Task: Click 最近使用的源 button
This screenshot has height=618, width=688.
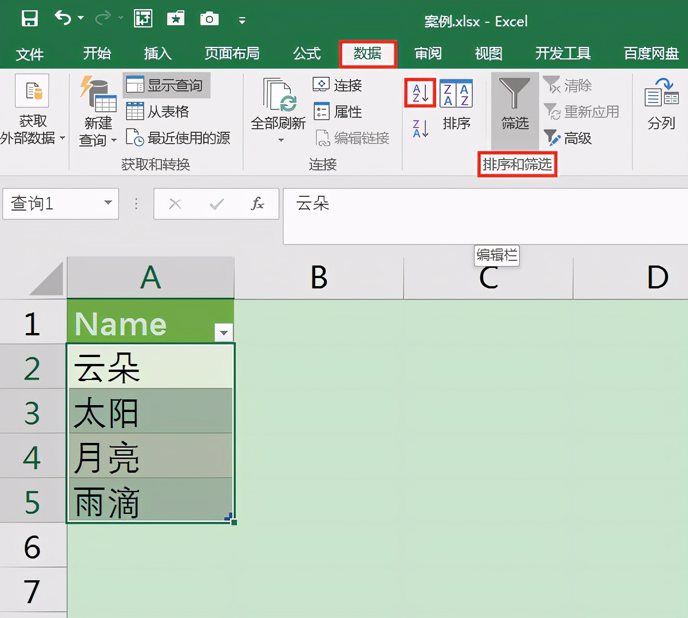Action: [178, 138]
